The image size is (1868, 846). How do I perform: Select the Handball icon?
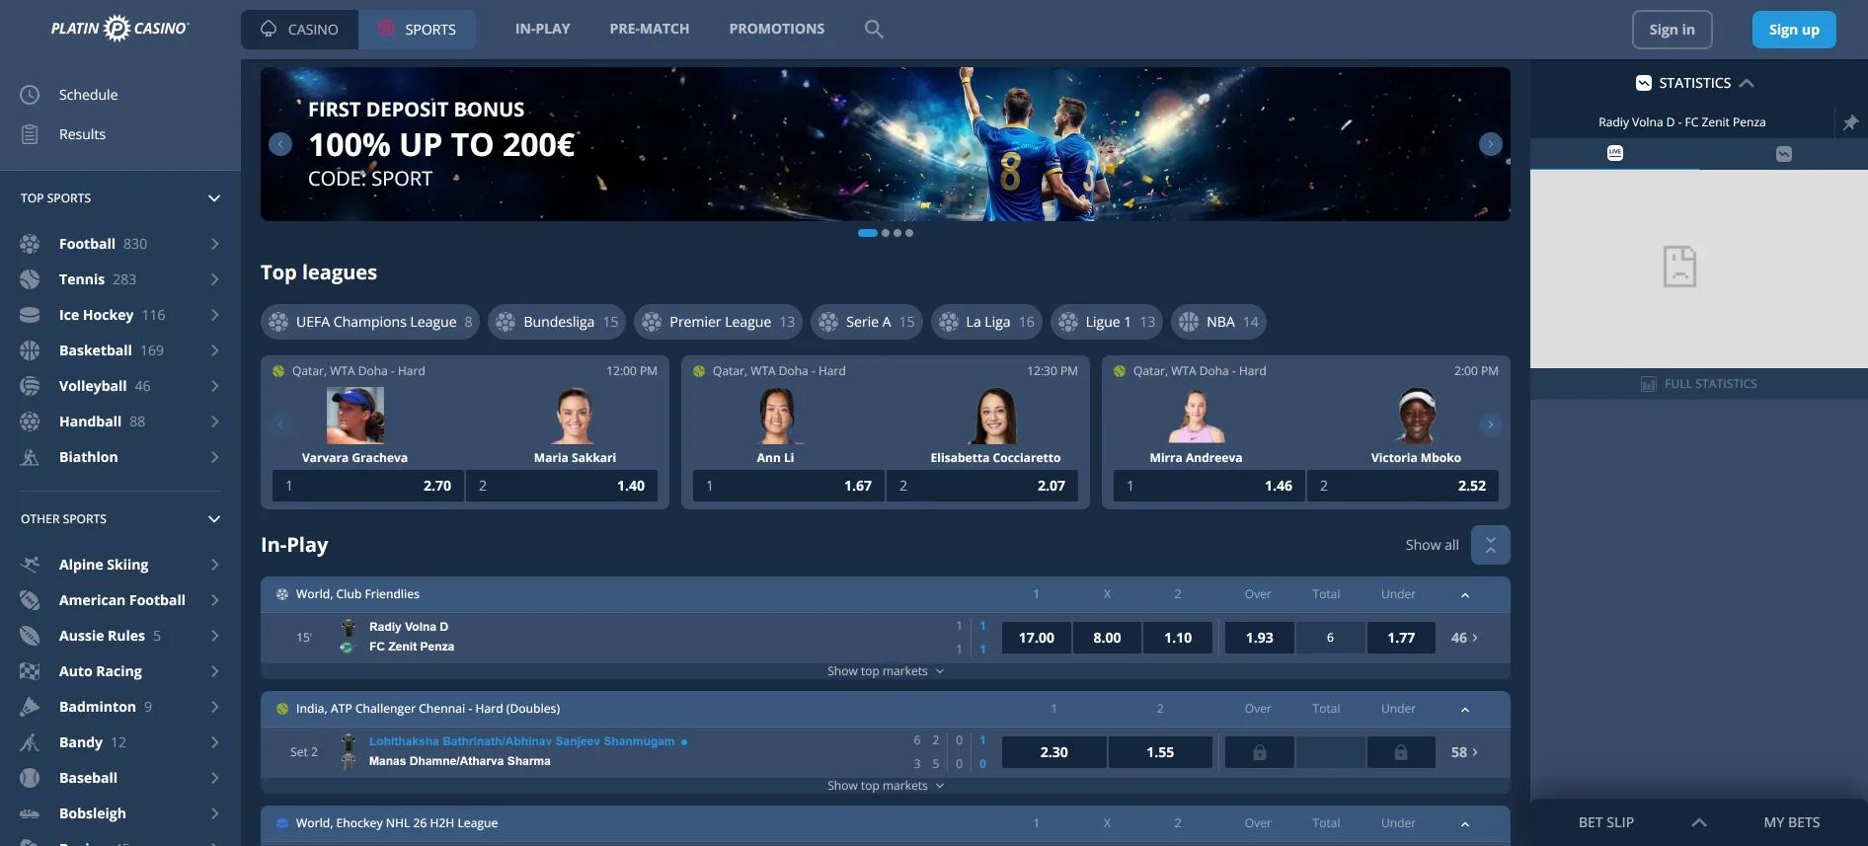point(31,422)
